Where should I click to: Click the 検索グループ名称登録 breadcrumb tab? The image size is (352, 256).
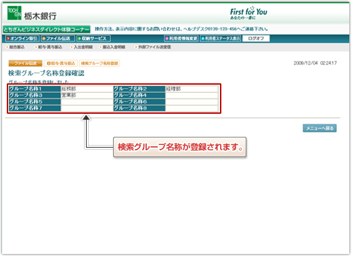[x=100, y=63]
